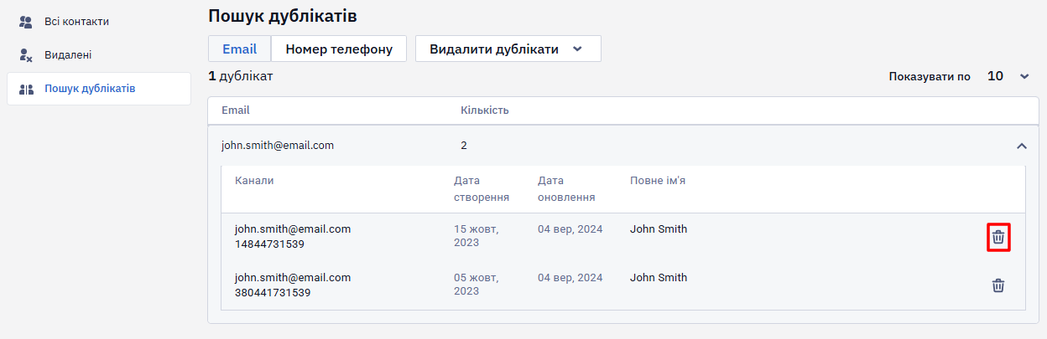Click the Повне ім'я column header

coord(659,181)
